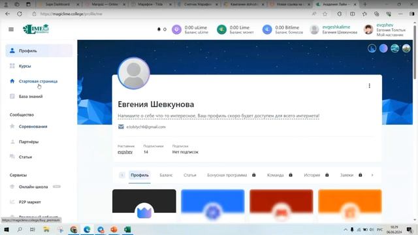
Task: Click the profile avatar placeholder picture
Action: click(x=134, y=73)
